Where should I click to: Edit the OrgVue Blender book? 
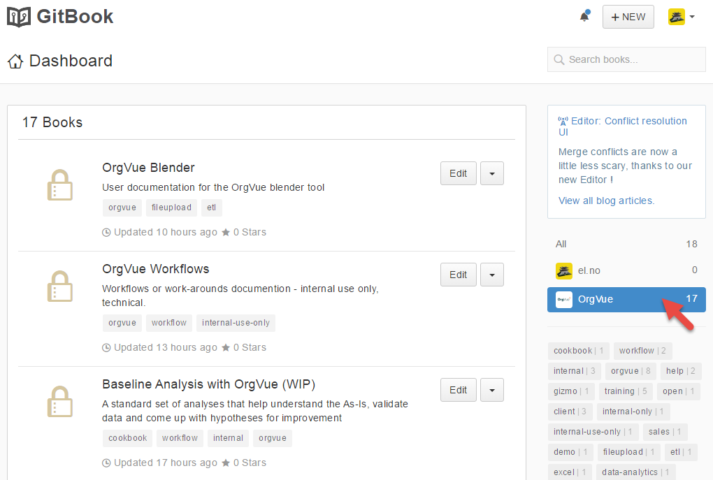(458, 173)
